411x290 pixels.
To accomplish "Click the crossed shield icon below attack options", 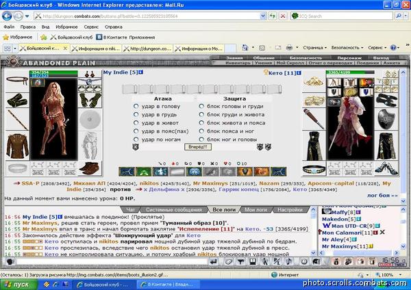I will pos(136,147).
